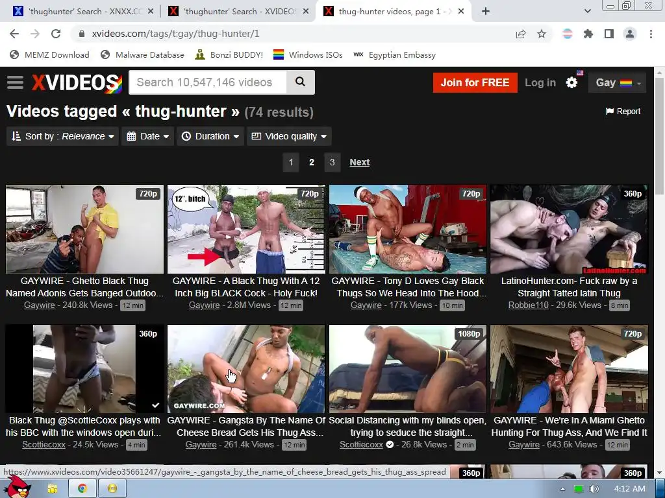Viewport: 665px width, 498px height.
Task: Open the Chrome profile avatar
Action: (630, 34)
